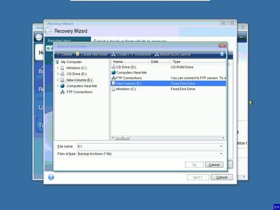This screenshot has height=210, width=280.
Task: Select Computers Near Me row in list
Action: point(169,72)
